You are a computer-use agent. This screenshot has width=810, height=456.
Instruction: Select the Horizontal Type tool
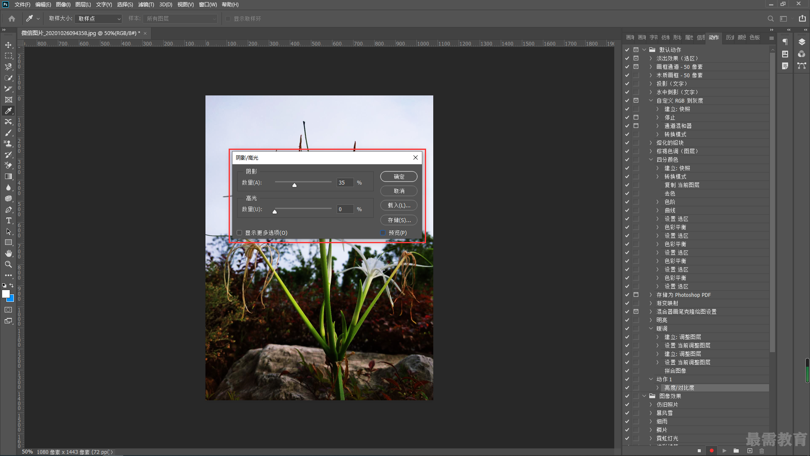(8, 220)
